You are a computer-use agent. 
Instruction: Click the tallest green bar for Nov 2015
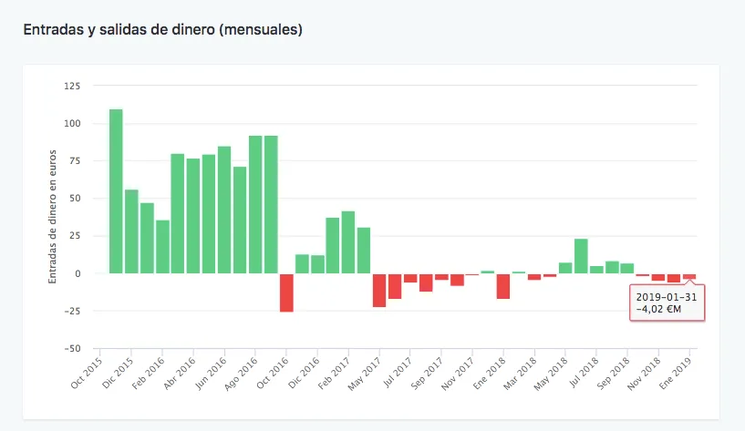click(x=116, y=191)
